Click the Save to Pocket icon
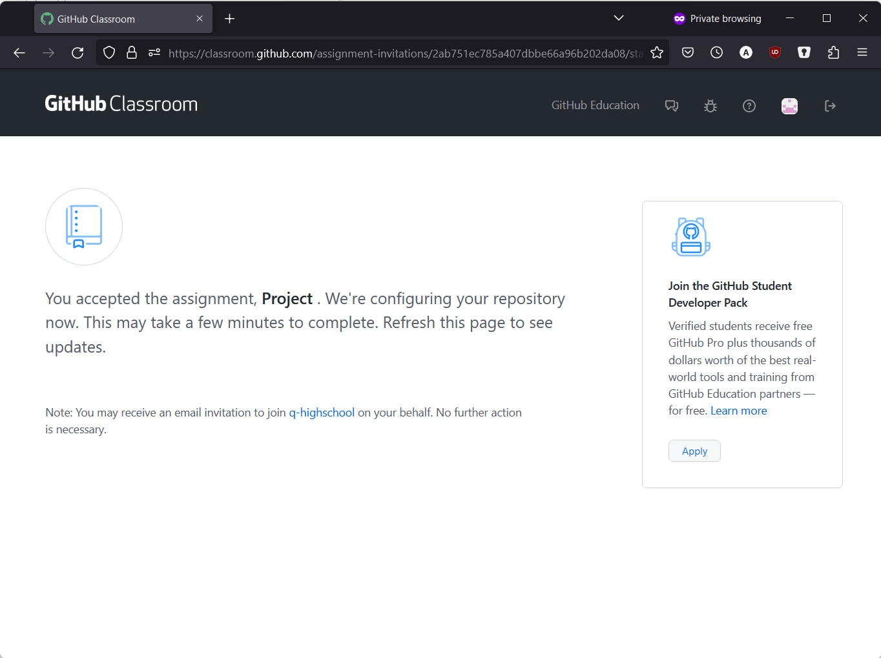 688,53
